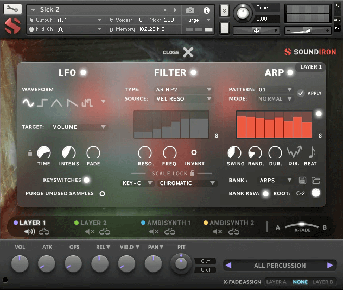
Task: Toggle the FILTER on/off button
Action: tap(193, 72)
